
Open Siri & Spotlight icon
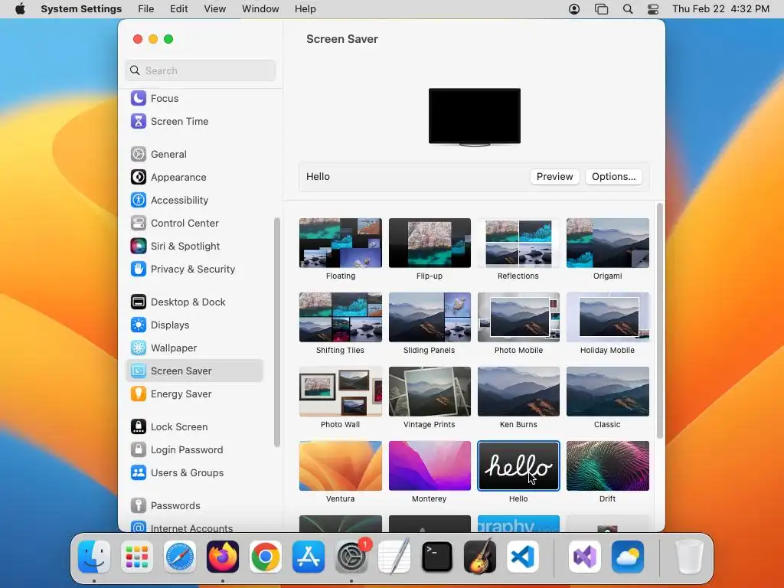tap(139, 246)
